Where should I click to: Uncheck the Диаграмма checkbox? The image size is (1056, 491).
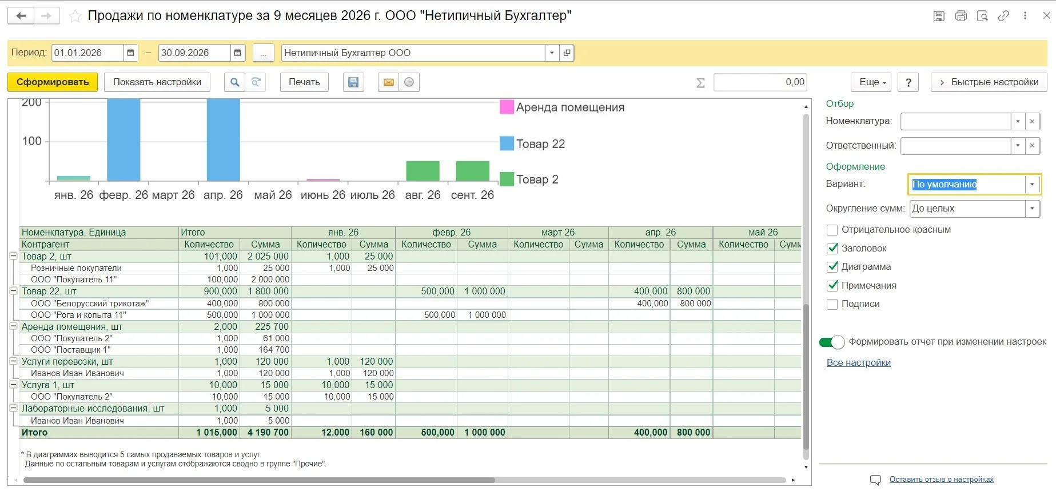tap(832, 267)
